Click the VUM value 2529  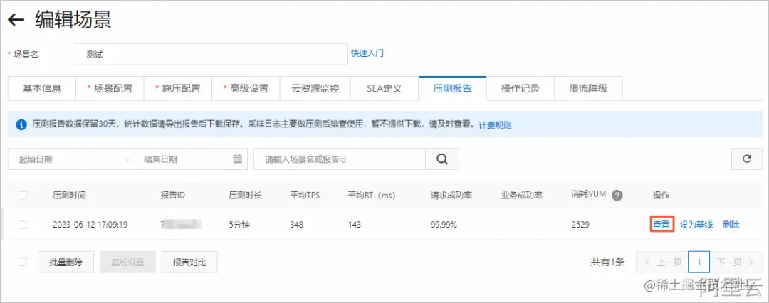point(580,225)
